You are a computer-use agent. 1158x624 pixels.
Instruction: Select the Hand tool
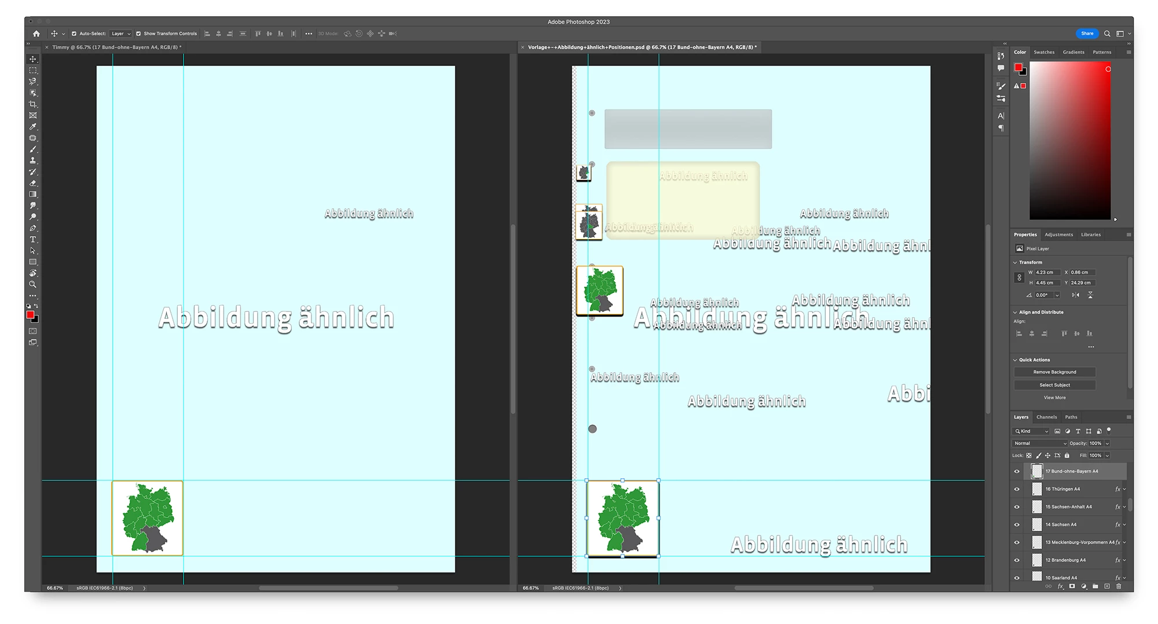click(x=33, y=273)
